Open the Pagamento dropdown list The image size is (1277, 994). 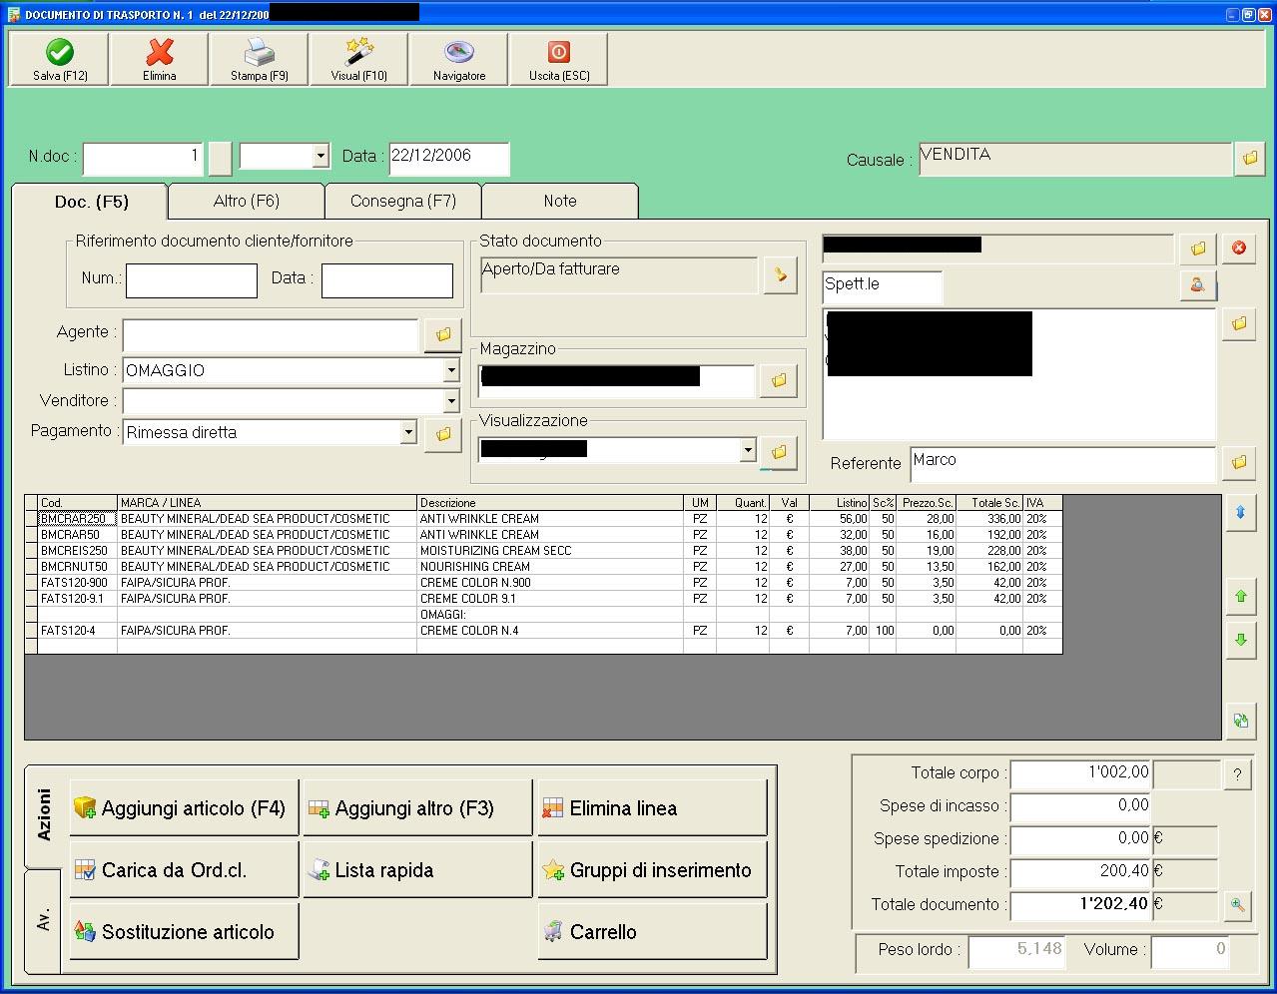tap(407, 432)
